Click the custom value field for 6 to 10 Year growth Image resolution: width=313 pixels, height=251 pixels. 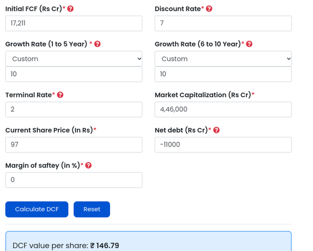coord(223,74)
